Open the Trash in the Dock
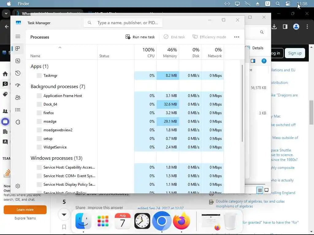 231,221
